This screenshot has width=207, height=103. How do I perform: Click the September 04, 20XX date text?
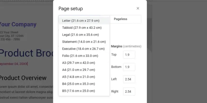point(13,64)
